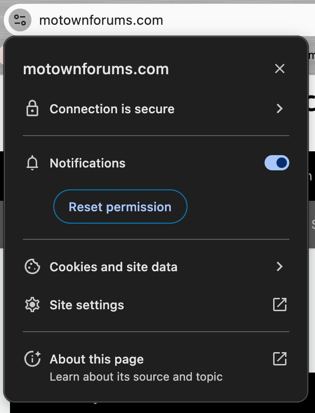Click the bell icon next to Notifications
This screenshot has height=413, width=315.
[32, 163]
